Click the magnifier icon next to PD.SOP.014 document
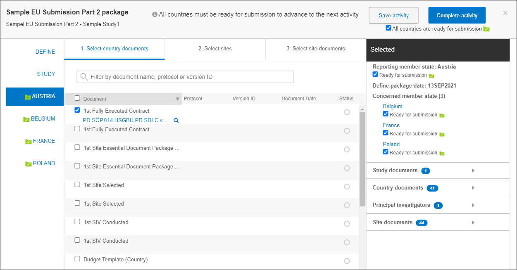This screenshot has height=270, width=517. point(176,120)
